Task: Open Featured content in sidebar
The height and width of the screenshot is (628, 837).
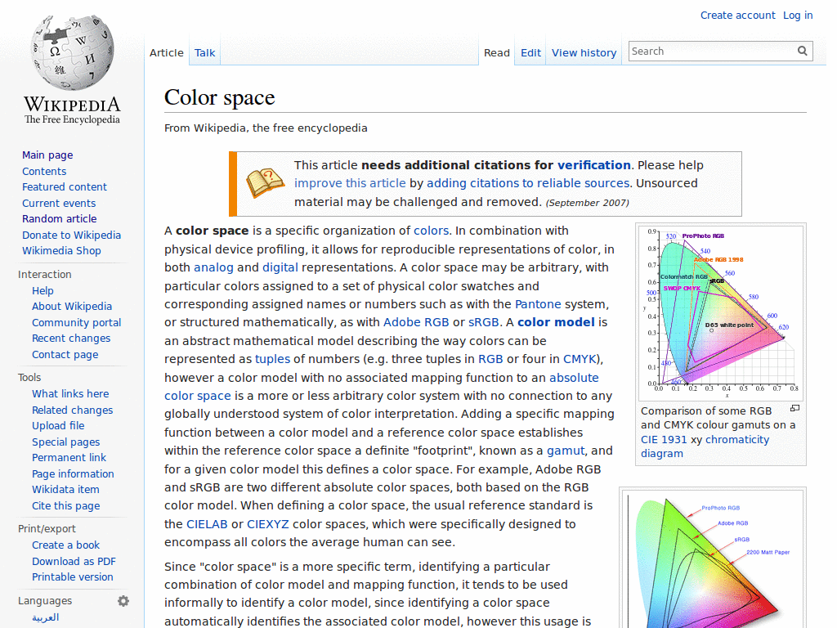Action: [x=65, y=187]
